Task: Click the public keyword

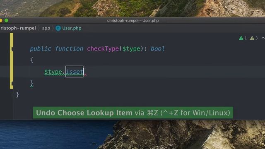Action: [x=41, y=49]
